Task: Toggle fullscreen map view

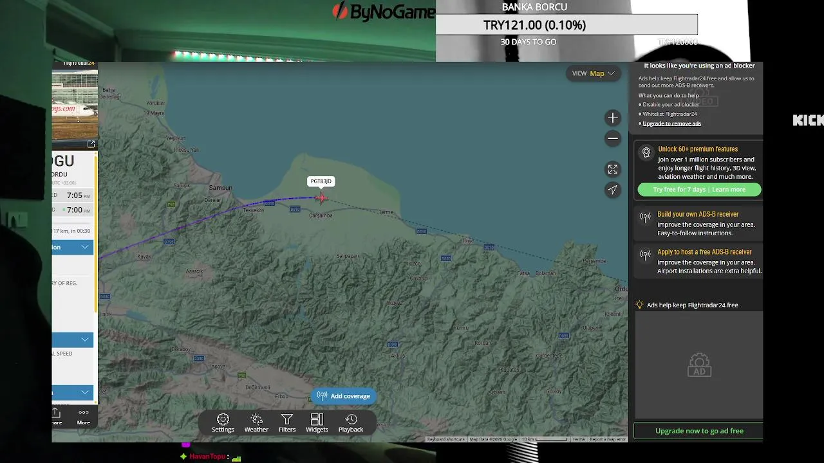Action: tap(613, 169)
